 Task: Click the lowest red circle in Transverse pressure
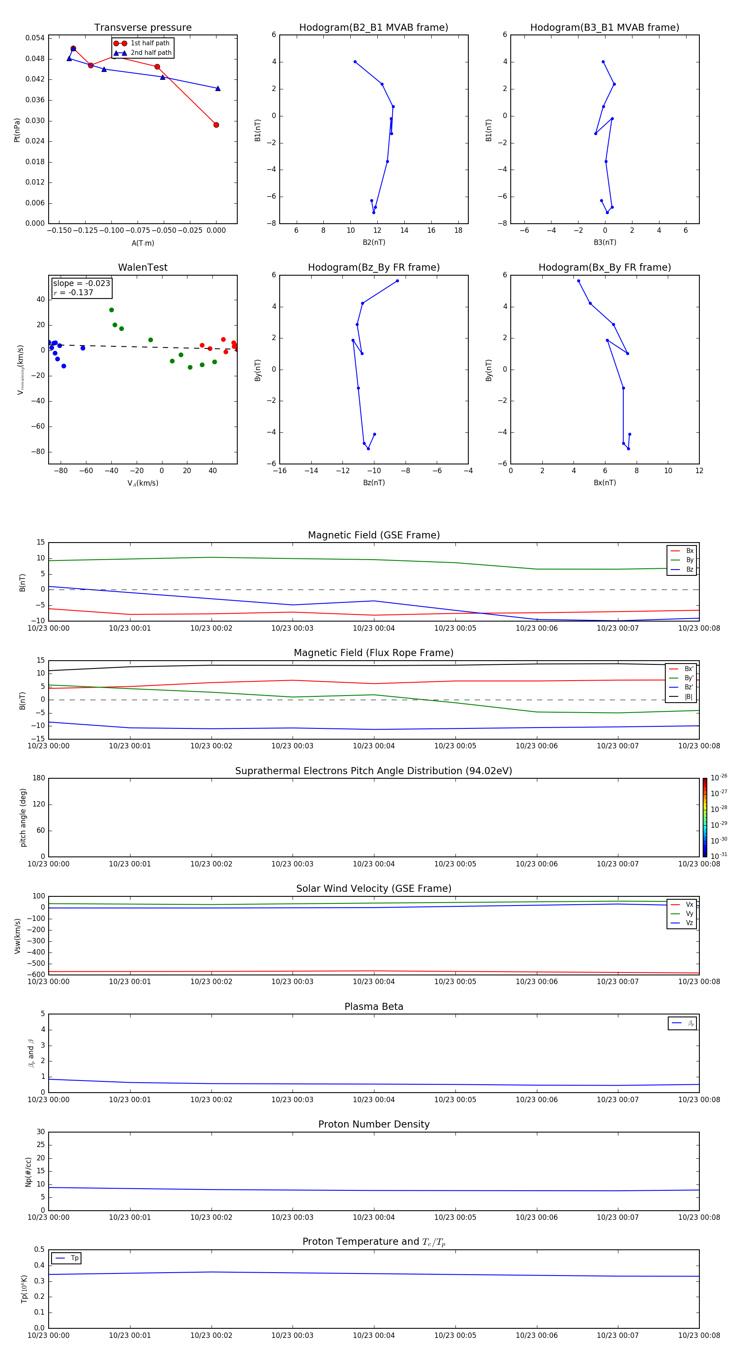tap(216, 125)
